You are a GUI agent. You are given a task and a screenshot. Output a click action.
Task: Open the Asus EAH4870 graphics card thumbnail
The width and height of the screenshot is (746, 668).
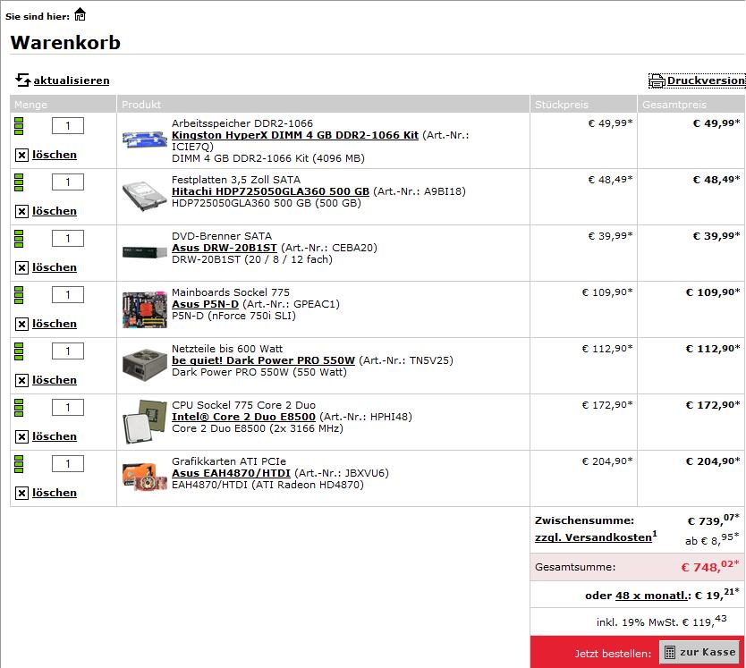(x=145, y=477)
